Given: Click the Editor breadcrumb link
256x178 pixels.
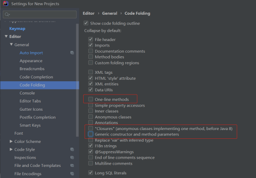Looking at the screenshot, I should coord(88,13).
